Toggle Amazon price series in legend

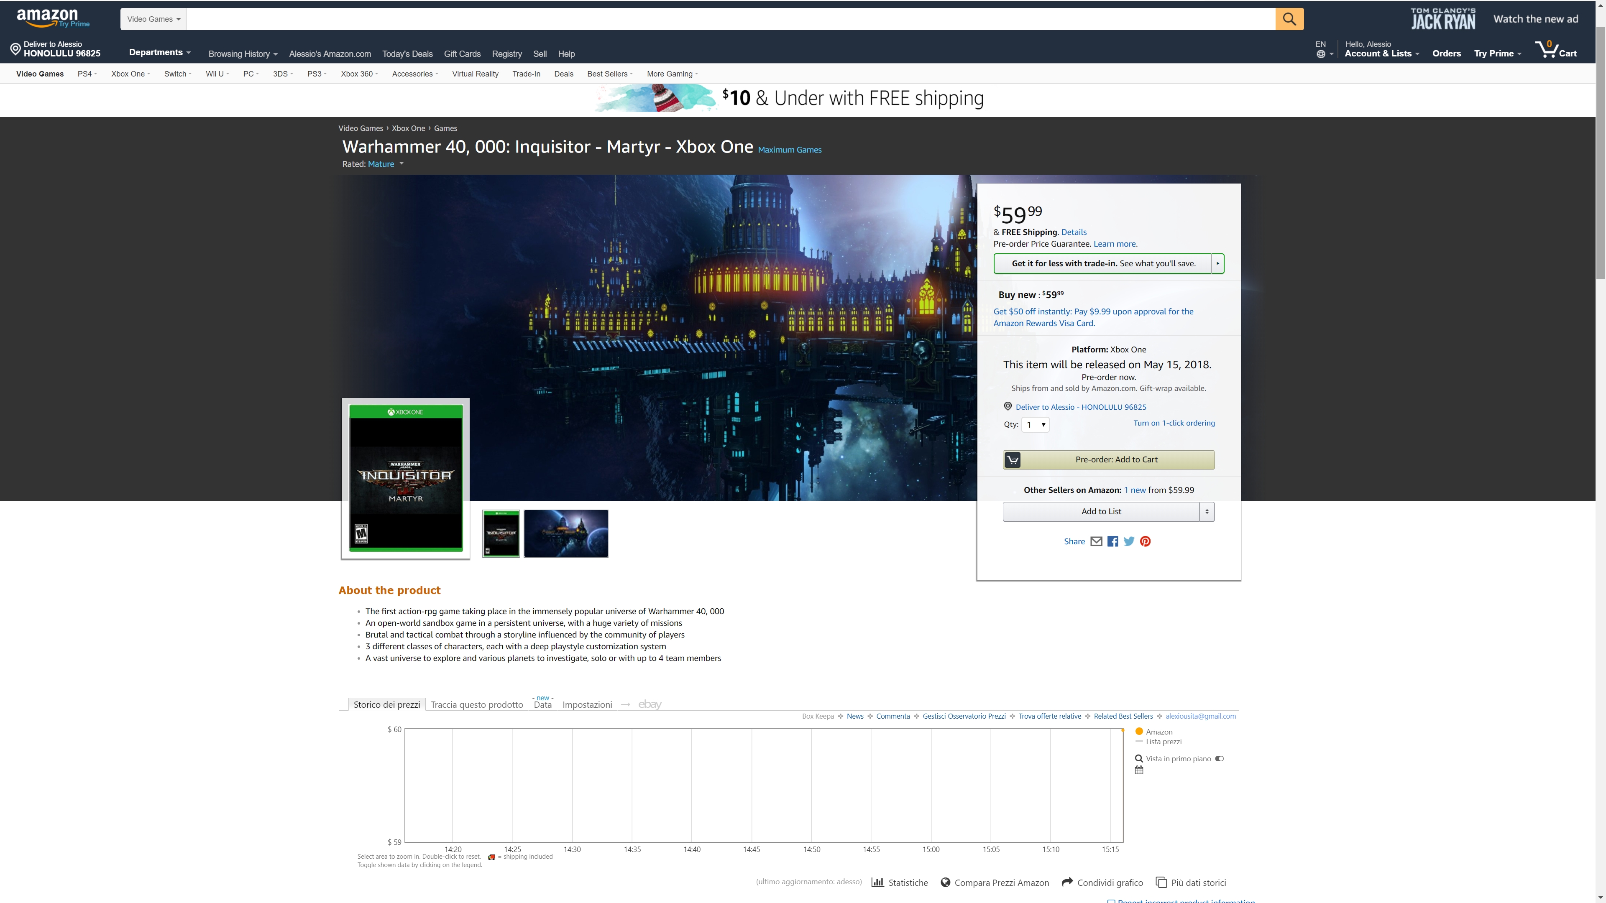1158,732
